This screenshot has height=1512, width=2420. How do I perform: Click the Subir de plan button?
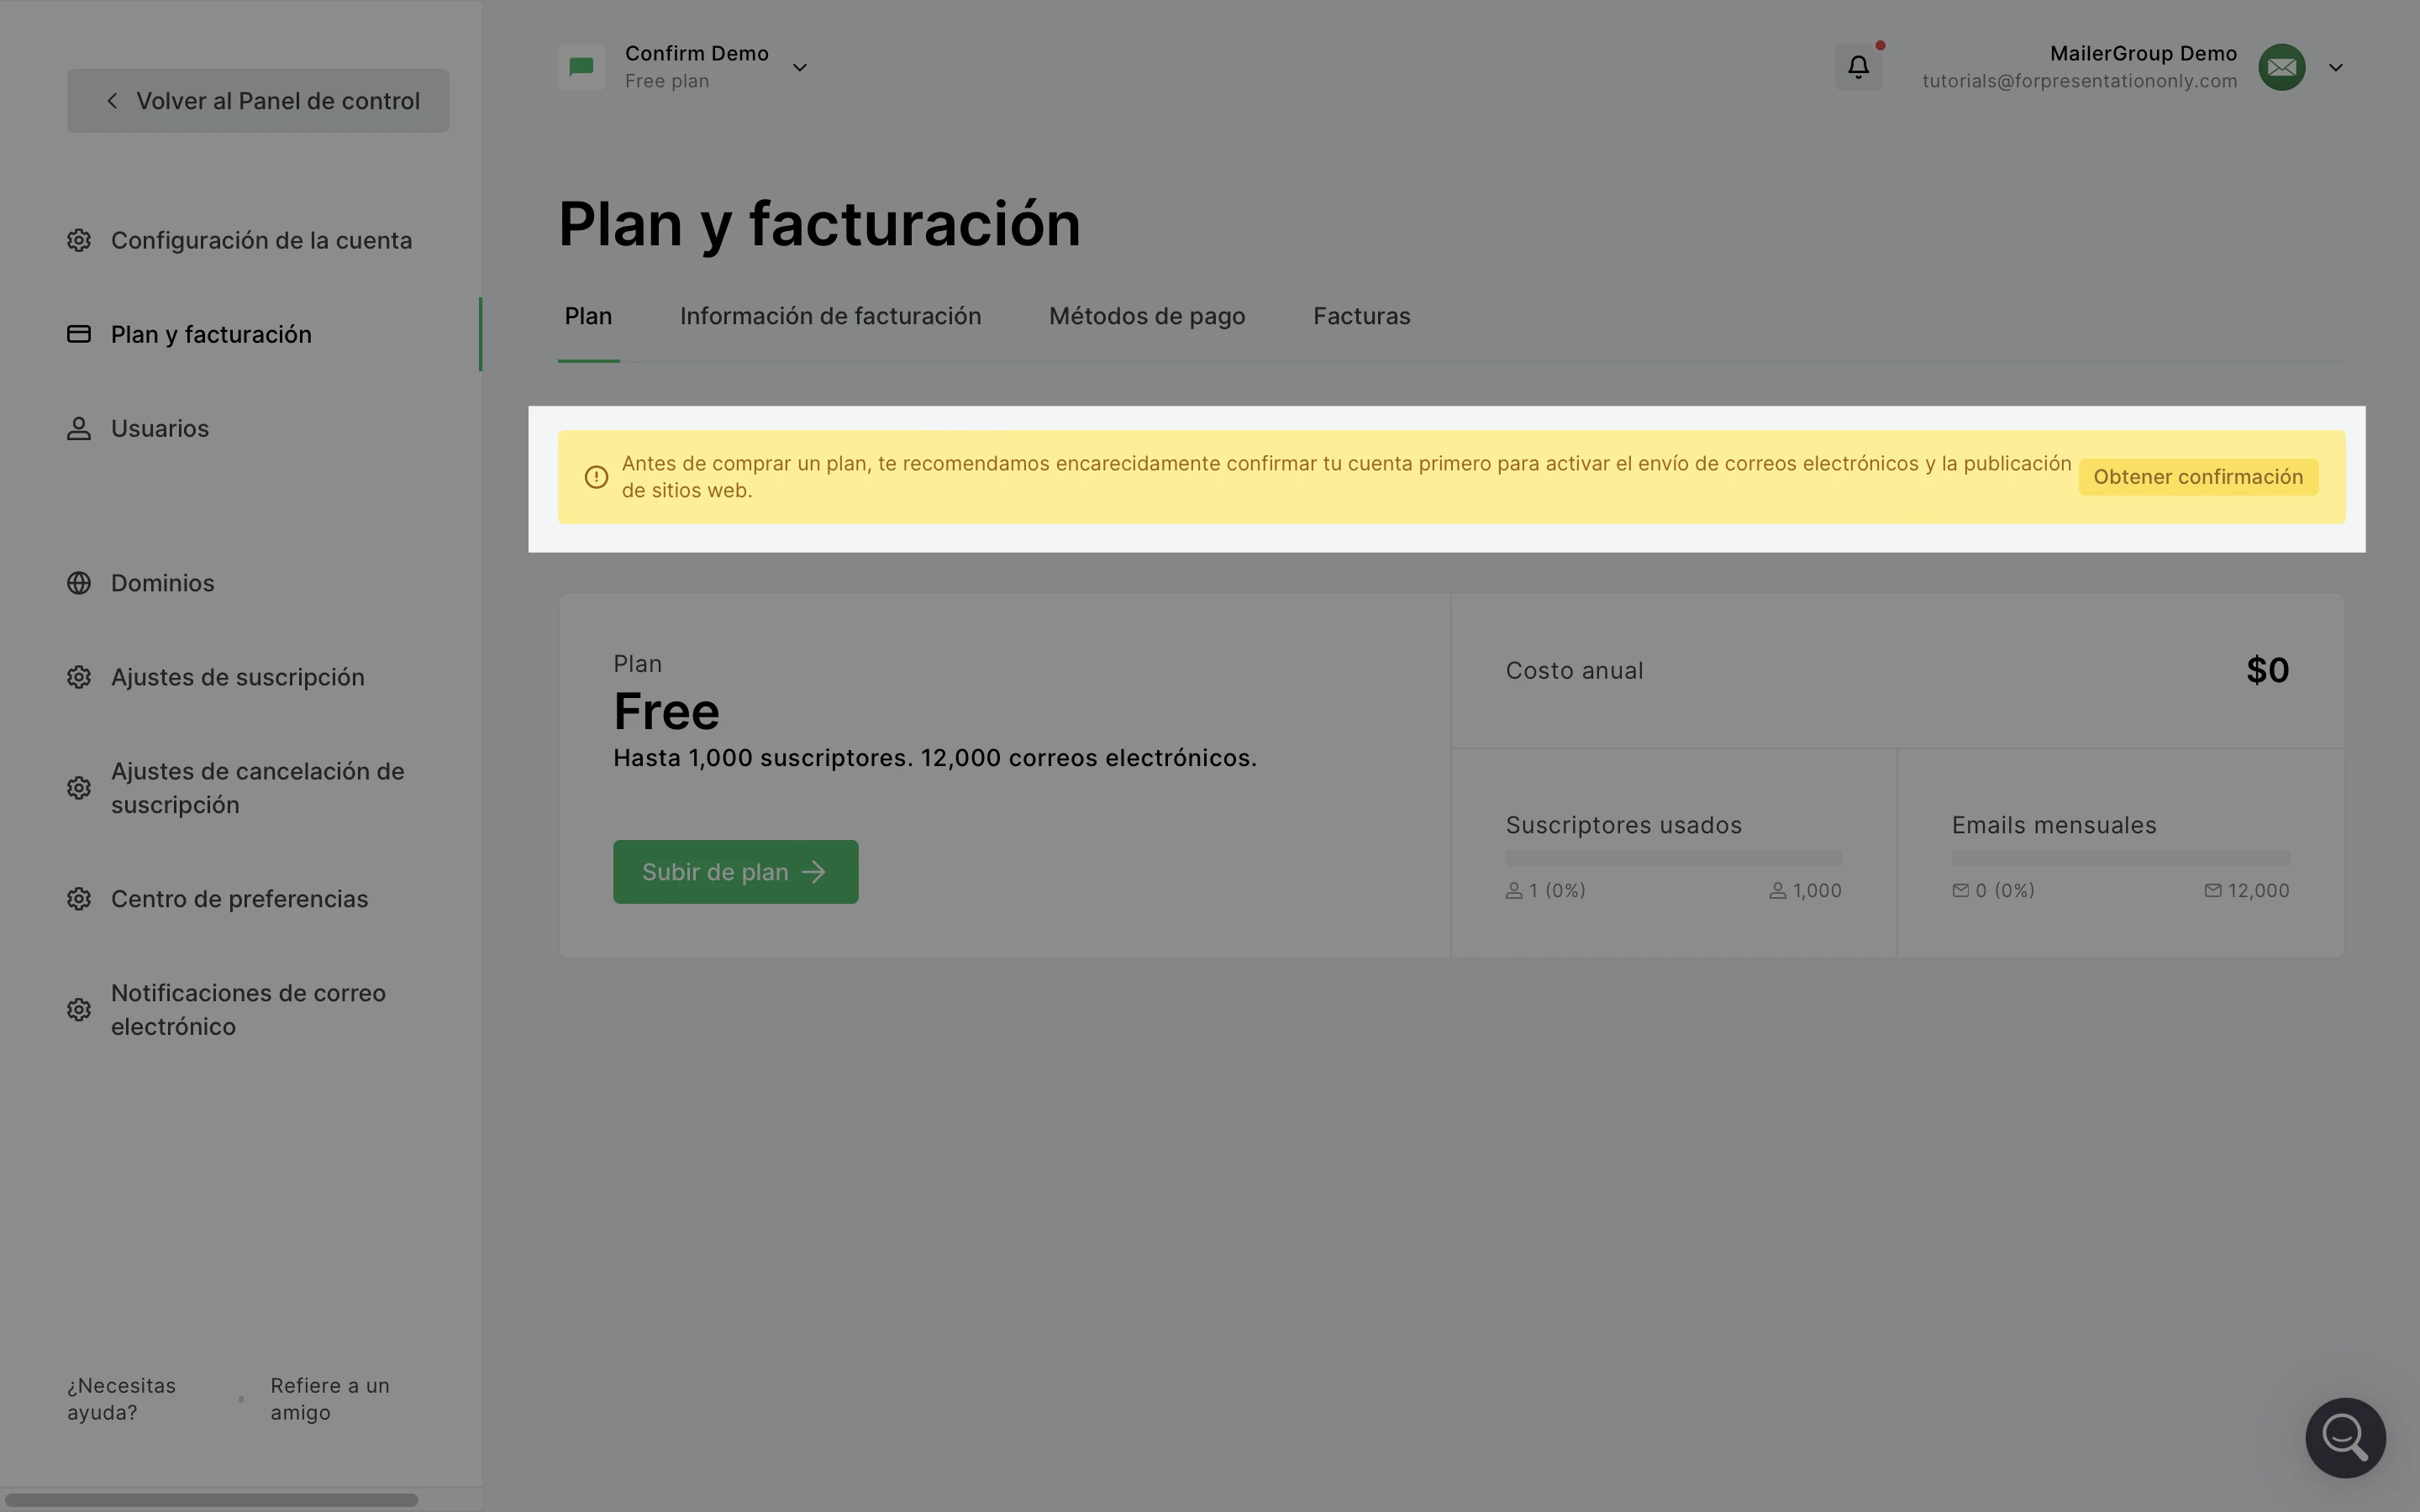(x=735, y=872)
